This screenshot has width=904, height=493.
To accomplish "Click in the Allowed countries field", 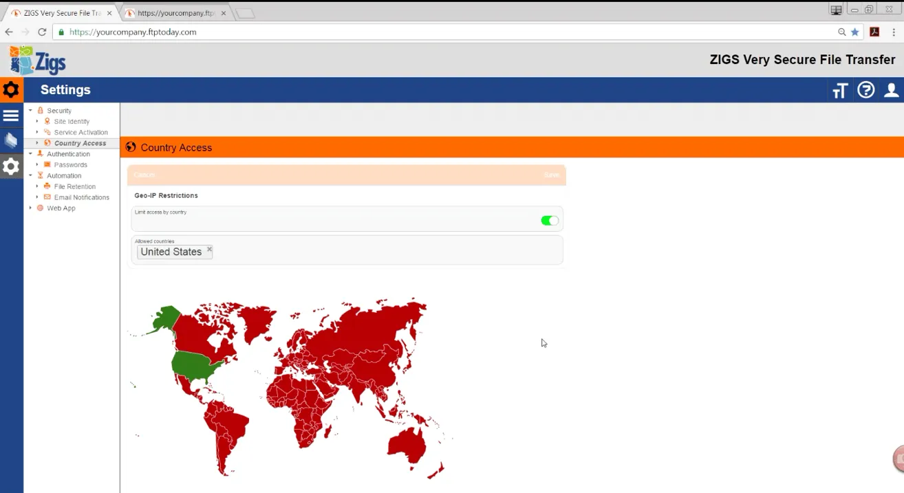I will coord(385,252).
